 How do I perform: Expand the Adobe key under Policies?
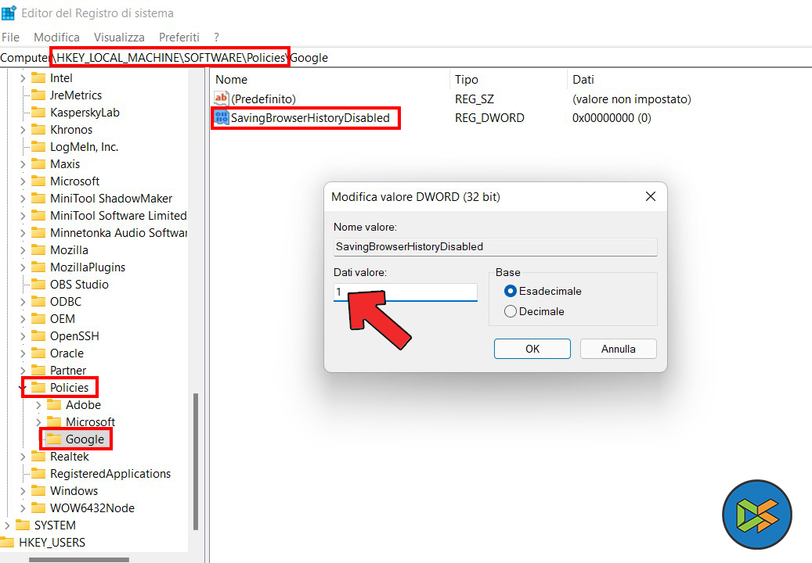(38, 405)
